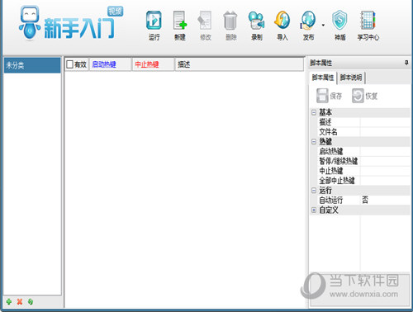Open the 新手入门 beginner video banner

point(71,22)
